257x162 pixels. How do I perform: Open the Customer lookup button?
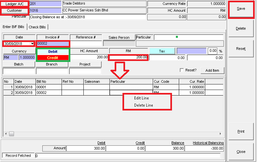14,10
